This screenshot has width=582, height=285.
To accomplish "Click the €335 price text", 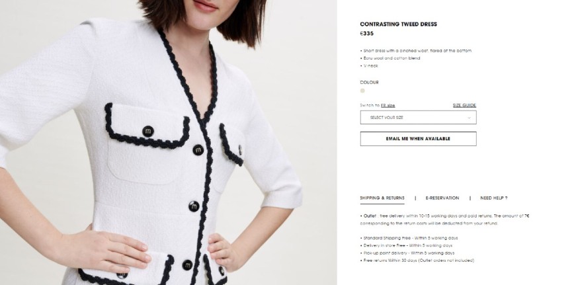I will pyautogui.click(x=366, y=34).
